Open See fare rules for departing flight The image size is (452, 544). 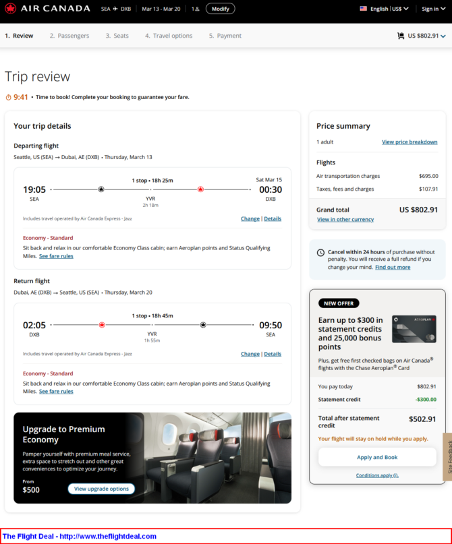pyautogui.click(x=56, y=256)
